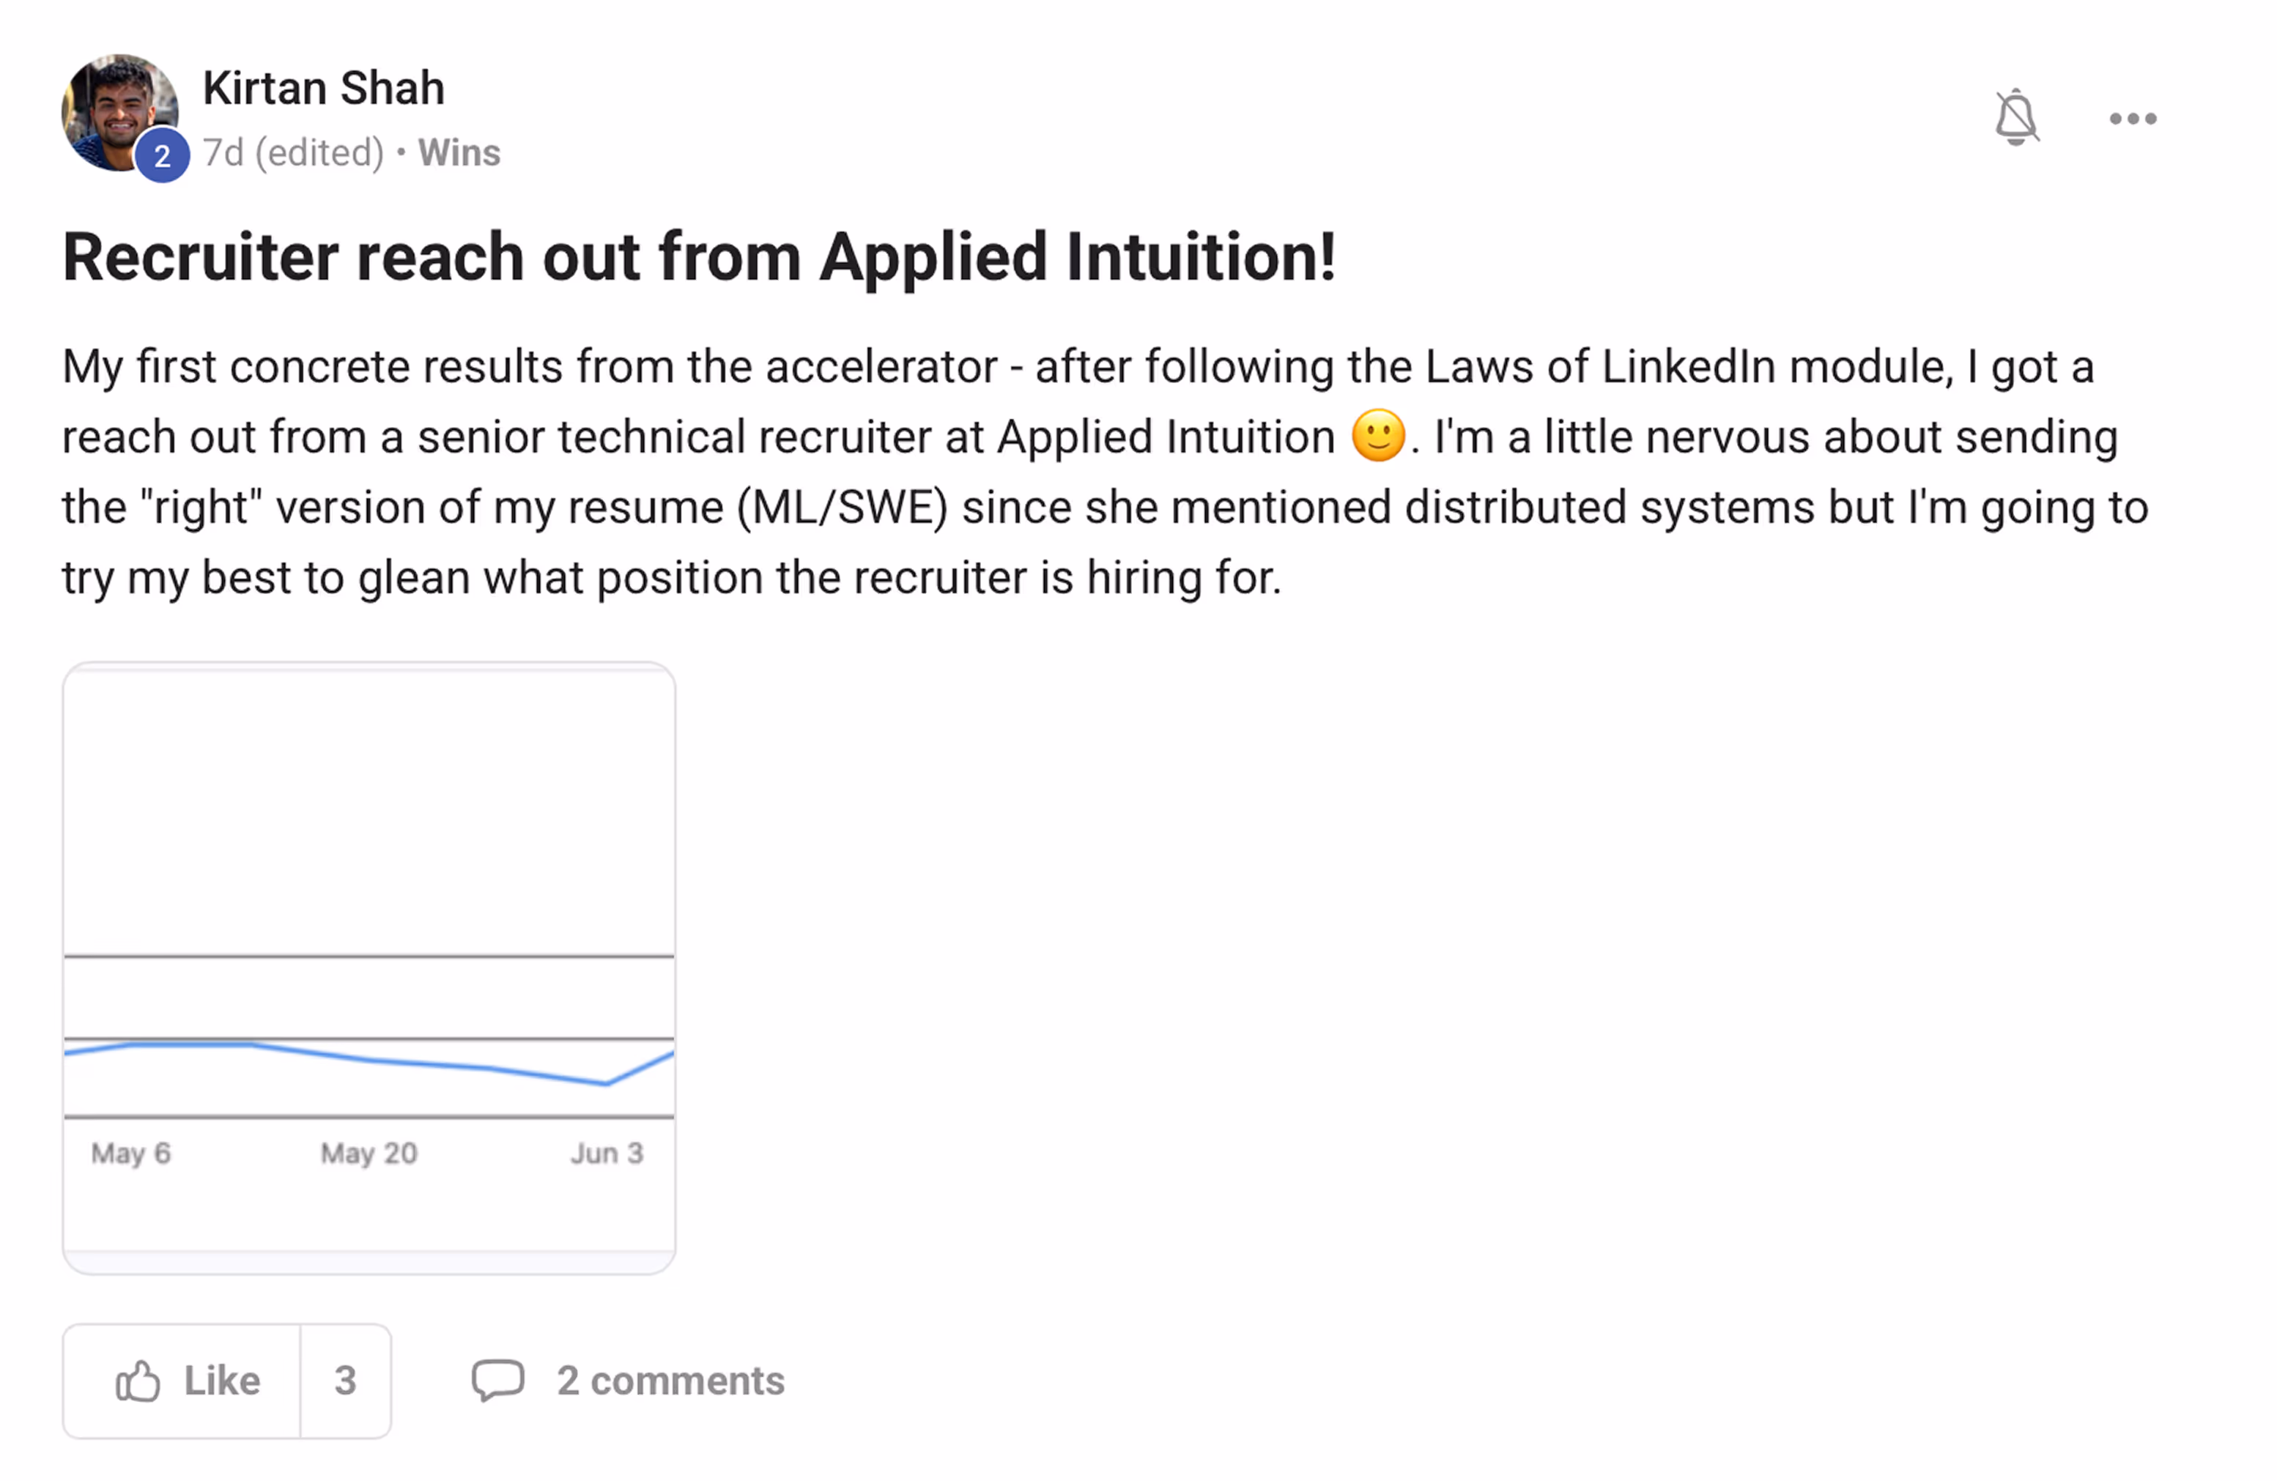Click the May 20 label on the chart
Viewport: 2277px width, 1481px height.
tap(369, 1153)
